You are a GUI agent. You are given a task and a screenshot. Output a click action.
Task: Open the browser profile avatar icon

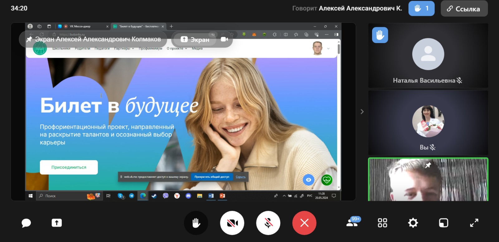[x=30, y=27]
